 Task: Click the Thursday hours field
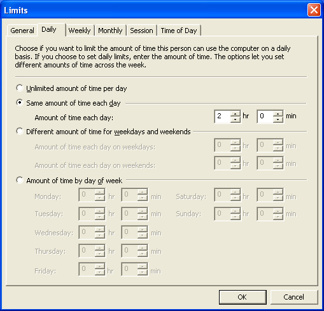click(87, 251)
